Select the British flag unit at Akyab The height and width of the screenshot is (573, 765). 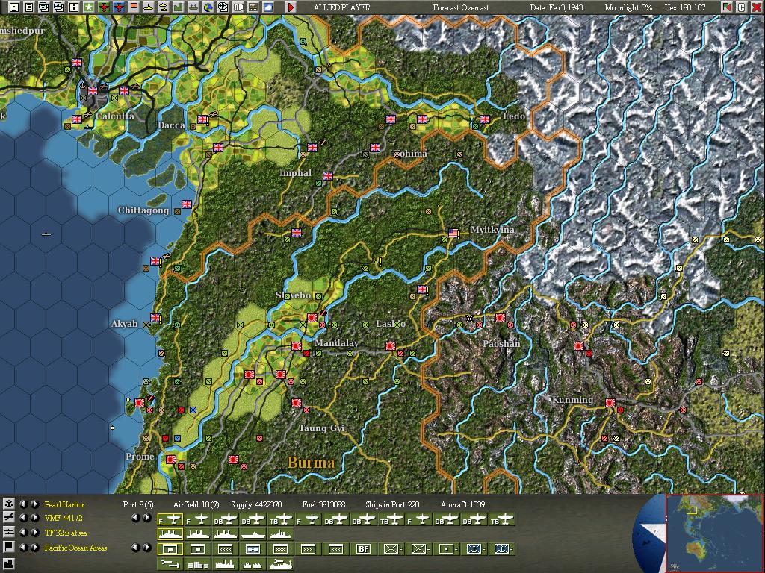(x=155, y=318)
